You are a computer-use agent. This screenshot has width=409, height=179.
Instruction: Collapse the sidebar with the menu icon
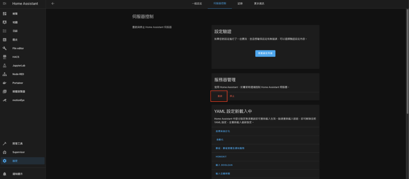click(4, 4)
